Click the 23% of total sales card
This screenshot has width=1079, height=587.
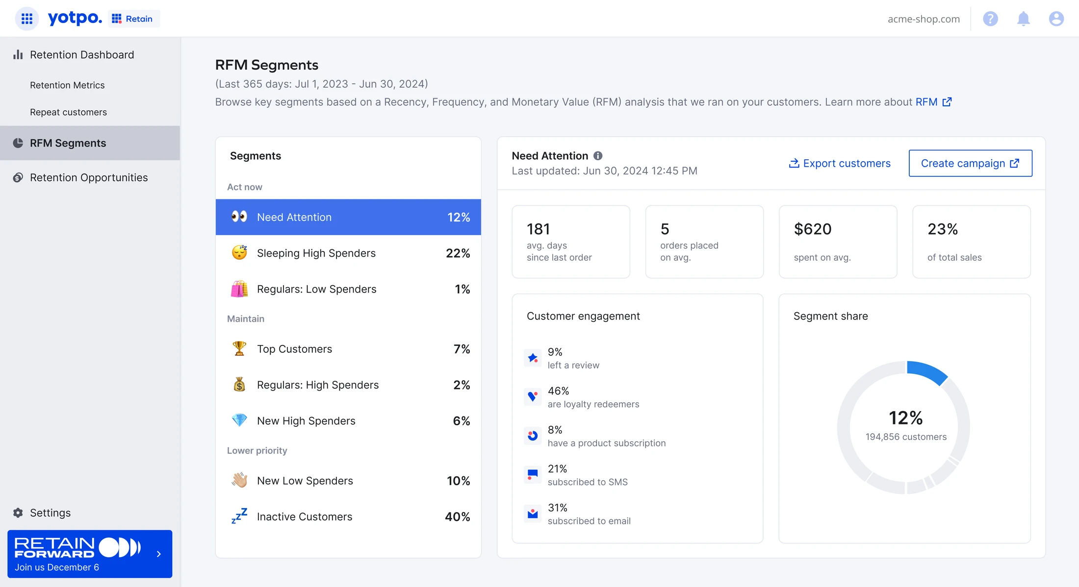click(x=971, y=242)
